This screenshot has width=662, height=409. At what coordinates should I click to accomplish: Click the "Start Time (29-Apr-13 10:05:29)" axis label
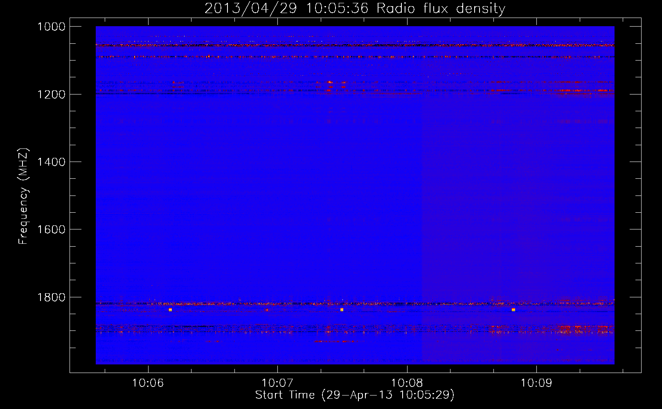click(355, 395)
